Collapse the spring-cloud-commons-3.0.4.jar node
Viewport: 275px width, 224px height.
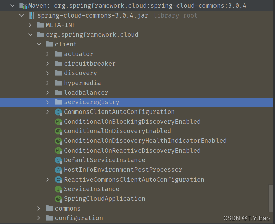click(22, 15)
